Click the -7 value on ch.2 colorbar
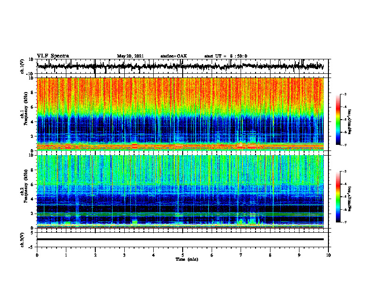The width and height of the screenshot is (370, 286). (x=345, y=222)
